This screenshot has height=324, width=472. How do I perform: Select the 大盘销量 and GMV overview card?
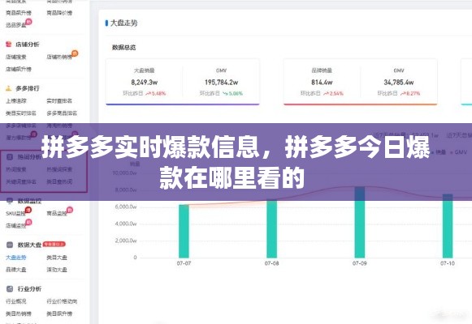pyautogui.click(x=183, y=82)
